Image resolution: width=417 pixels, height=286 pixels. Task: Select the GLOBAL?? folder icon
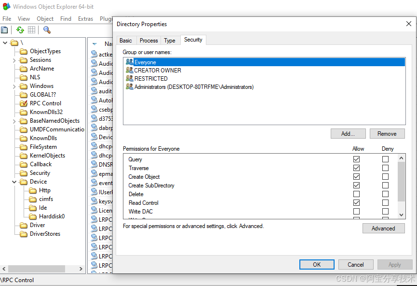click(24, 95)
